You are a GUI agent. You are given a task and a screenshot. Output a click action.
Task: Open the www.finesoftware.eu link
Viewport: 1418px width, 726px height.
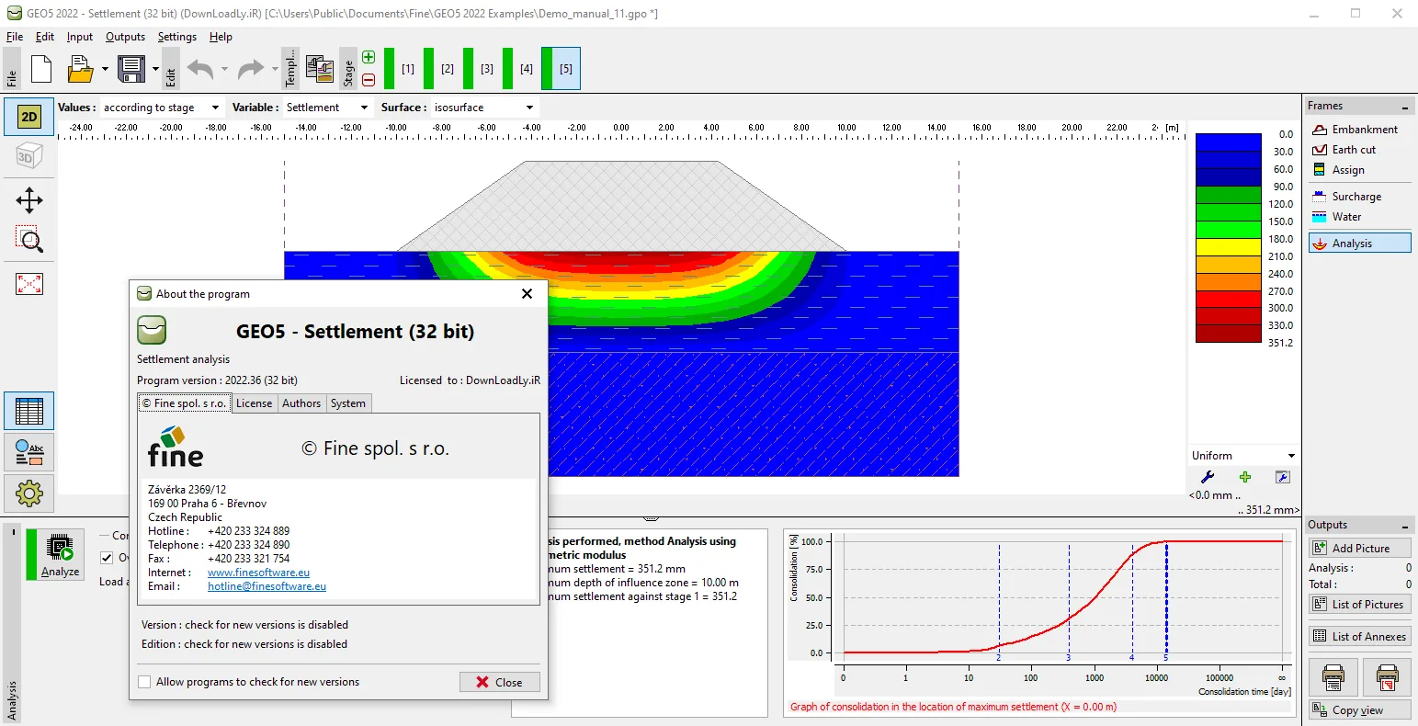258,573
